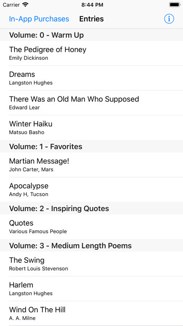Image resolution: width=183 pixels, height=326 pixels.
Task: Select Apocalypse by Andy H, Tucson
Action: click(91, 189)
